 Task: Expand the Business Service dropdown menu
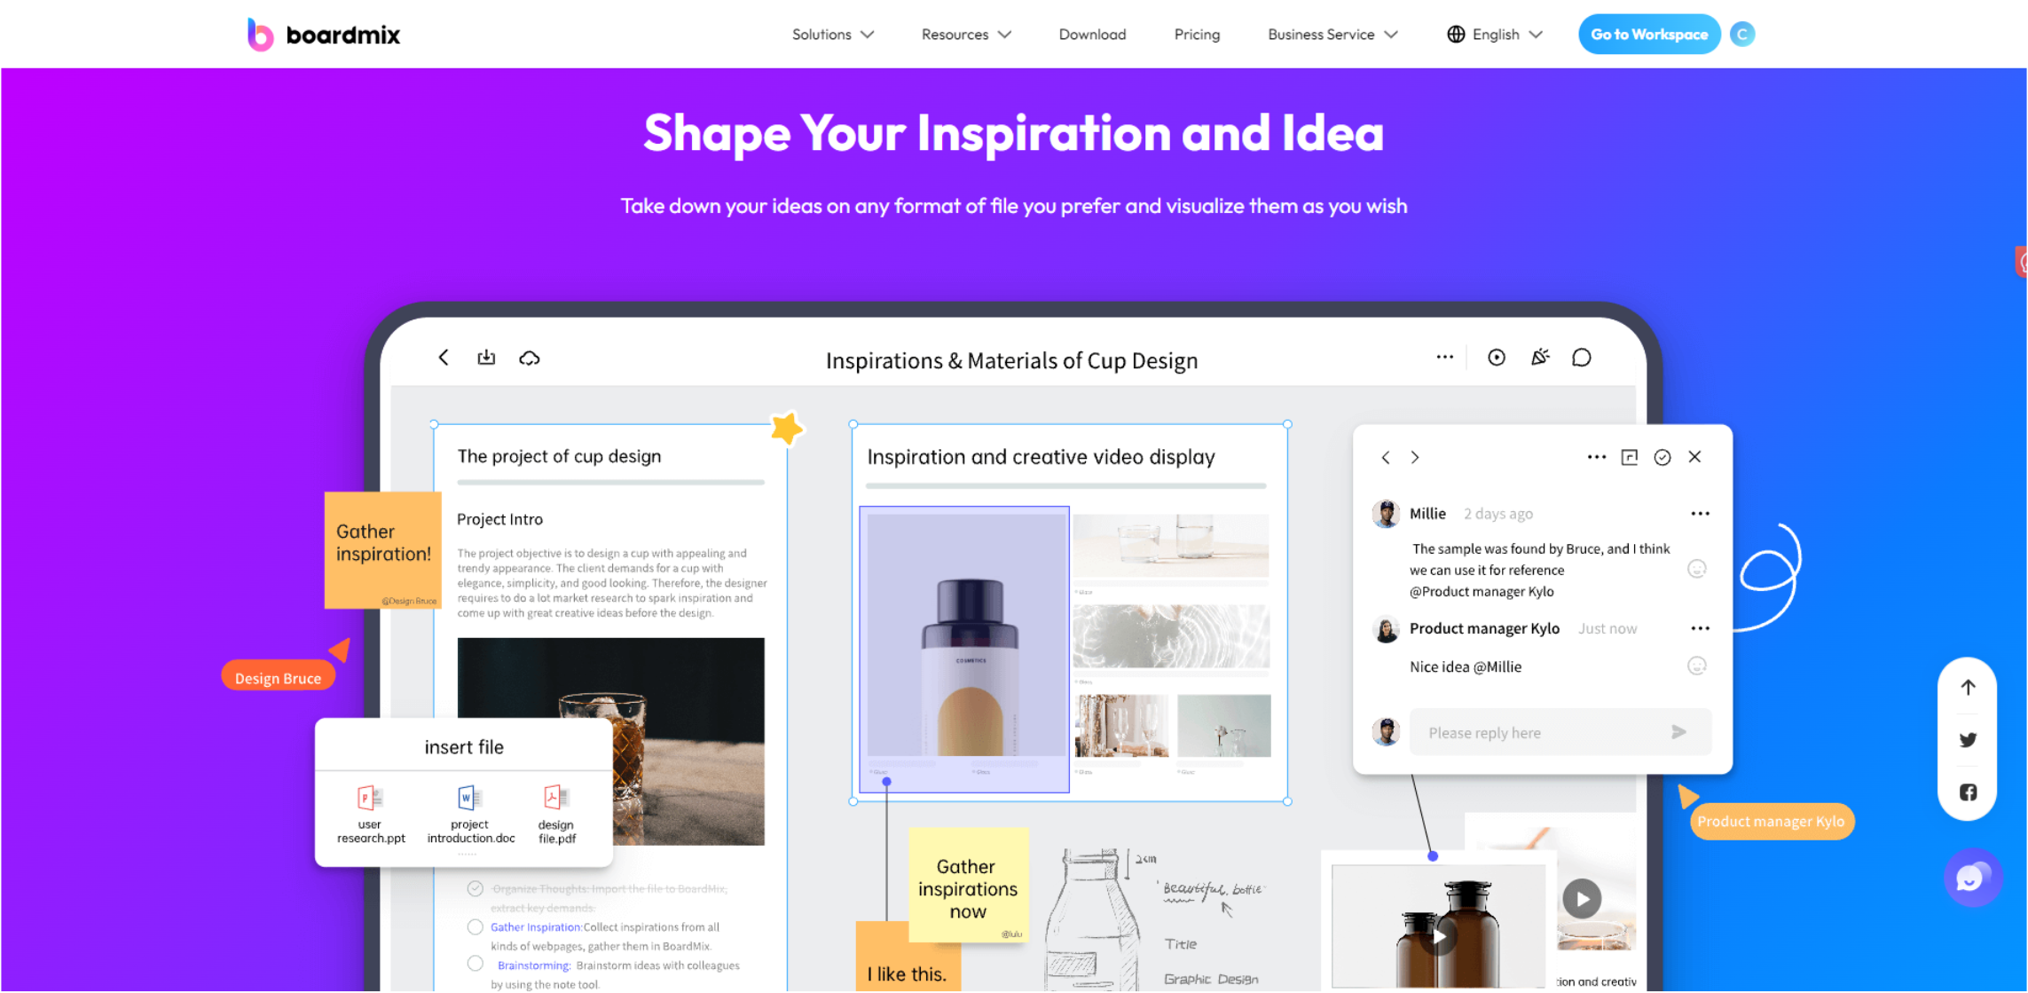tap(1332, 35)
